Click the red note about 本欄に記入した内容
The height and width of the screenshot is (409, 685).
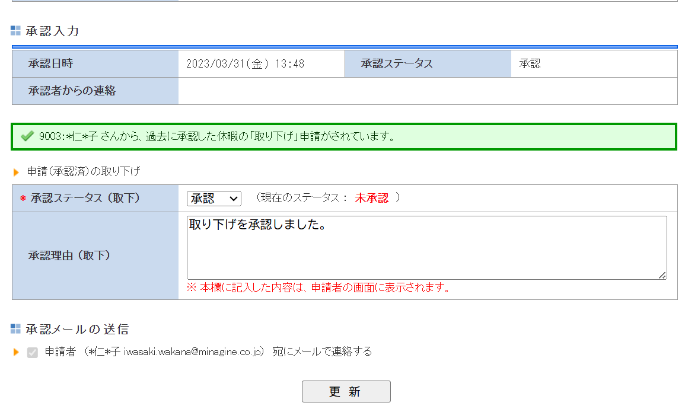click(x=318, y=288)
